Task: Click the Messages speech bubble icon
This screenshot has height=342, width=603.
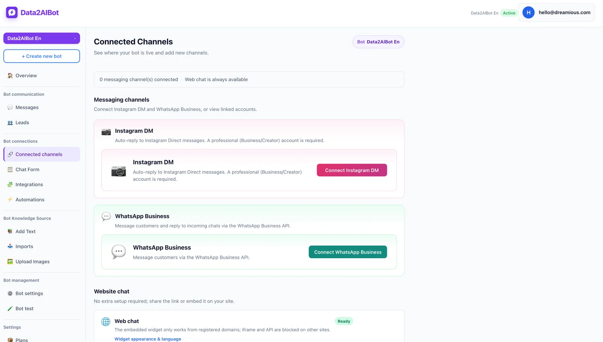Action: coord(10,107)
